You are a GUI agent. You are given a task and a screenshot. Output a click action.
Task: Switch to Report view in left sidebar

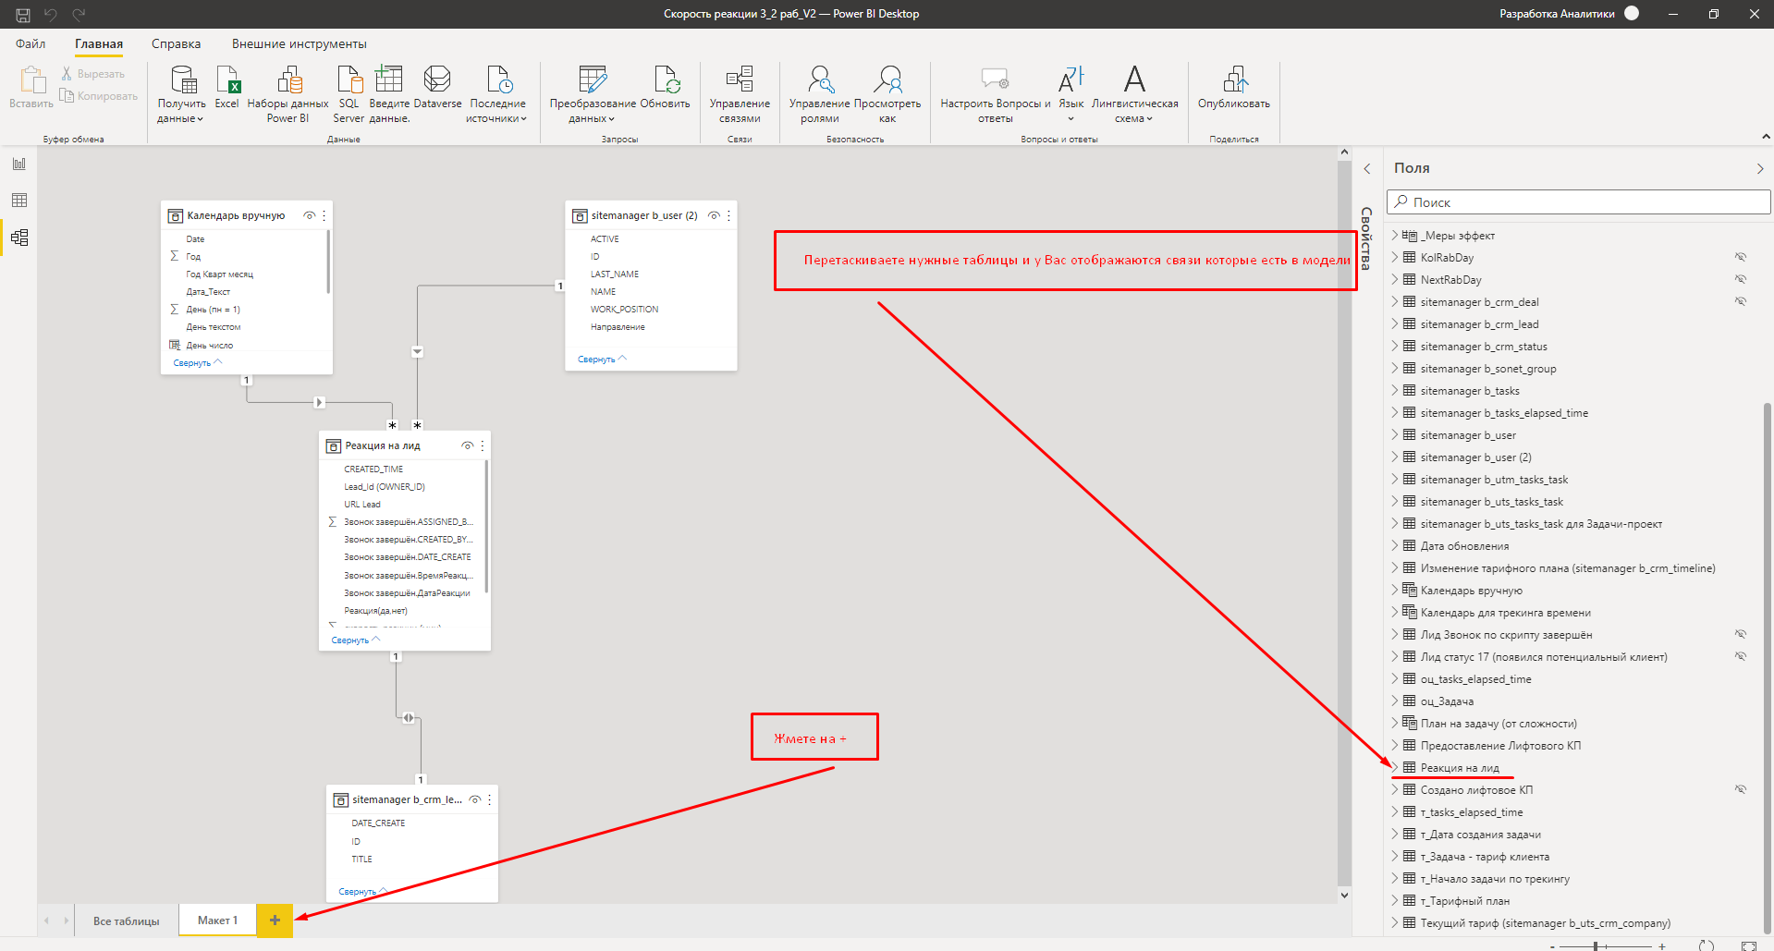pyautogui.click(x=19, y=164)
